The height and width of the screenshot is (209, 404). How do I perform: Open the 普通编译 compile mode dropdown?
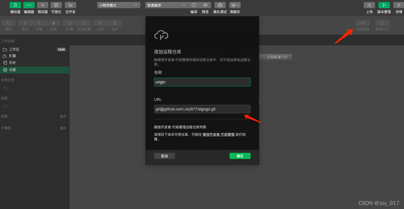click(166, 5)
